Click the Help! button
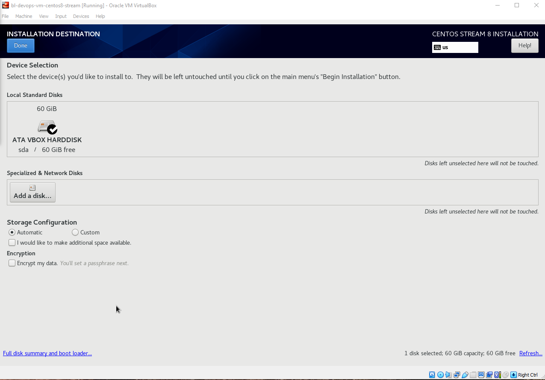The height and width of the screenshot is (380, 545). [x=524, y=46]
